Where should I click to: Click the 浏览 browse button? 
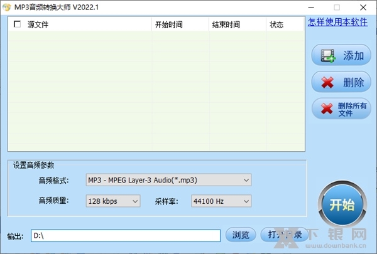click(241, 235)
